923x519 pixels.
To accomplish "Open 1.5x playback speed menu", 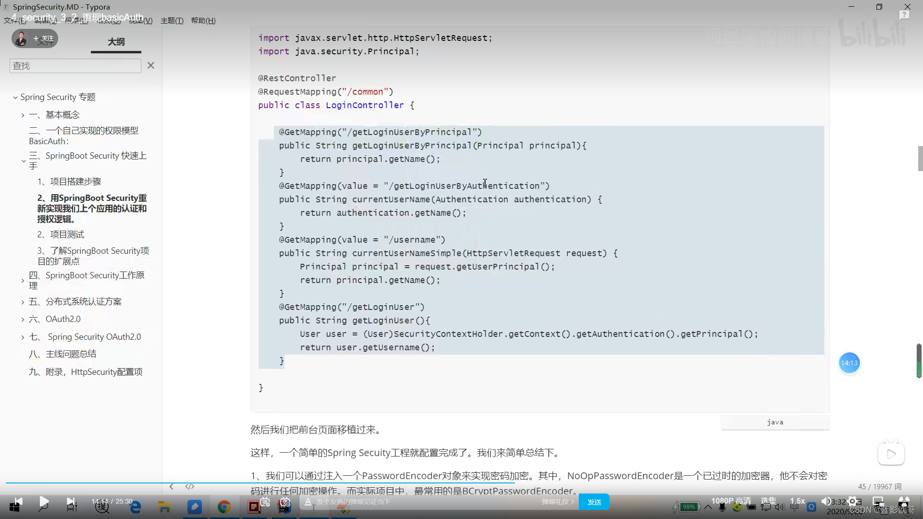I will pos(797,501).
